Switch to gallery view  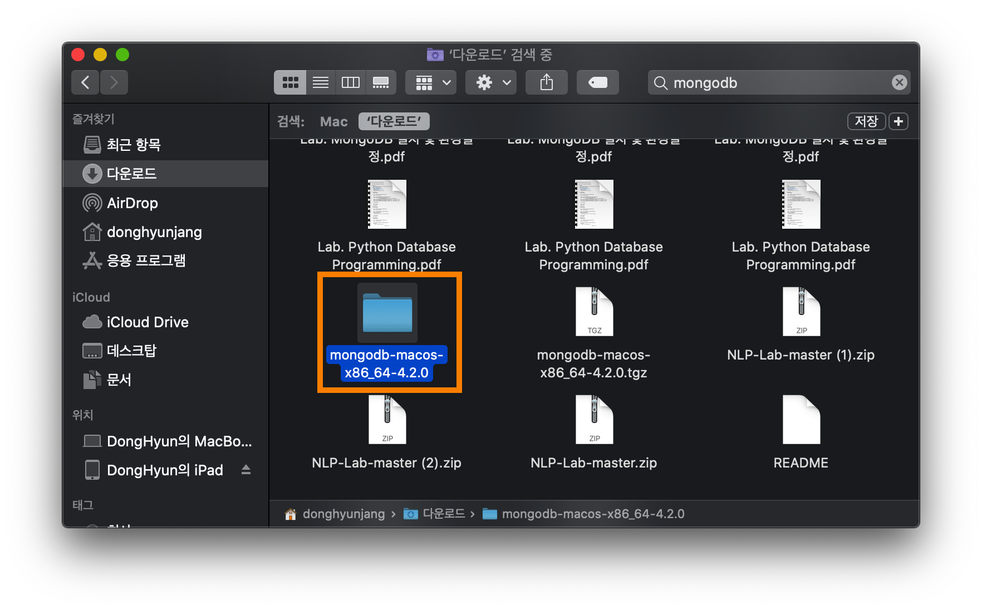point(381,82)
